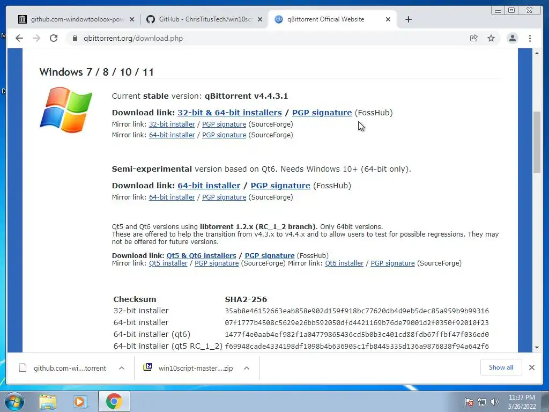This screenshot has width=549, height=412.
Task: Click the vertical scrollbar thumb
Action: 537,142
